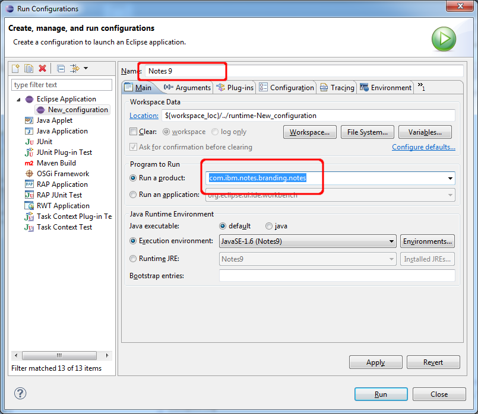Click the Configure defaults link
This screenshot has width=478, height=414.
(423, 147)
